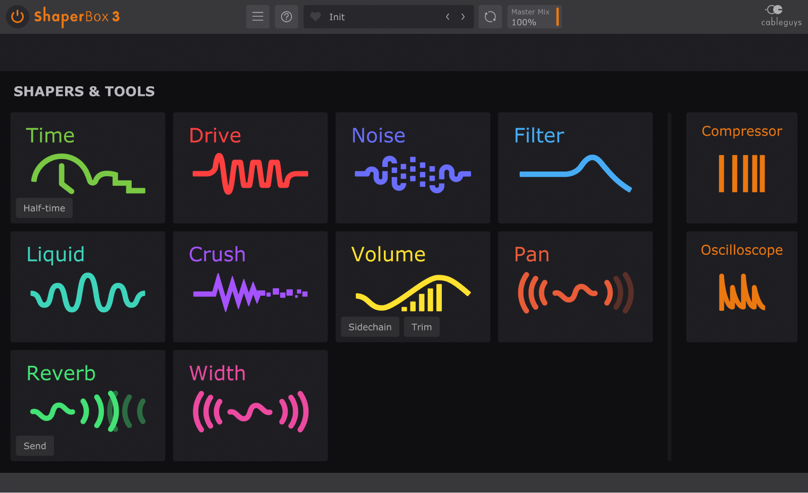Enable Sidechain on the Volume shaper
This screenshot has height=493, width=808.
(370, 326)
